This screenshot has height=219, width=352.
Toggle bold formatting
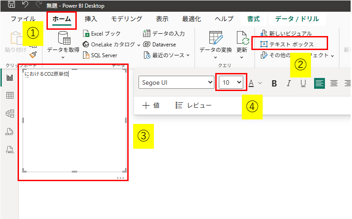pyautogui.click(x=274, y=83)
